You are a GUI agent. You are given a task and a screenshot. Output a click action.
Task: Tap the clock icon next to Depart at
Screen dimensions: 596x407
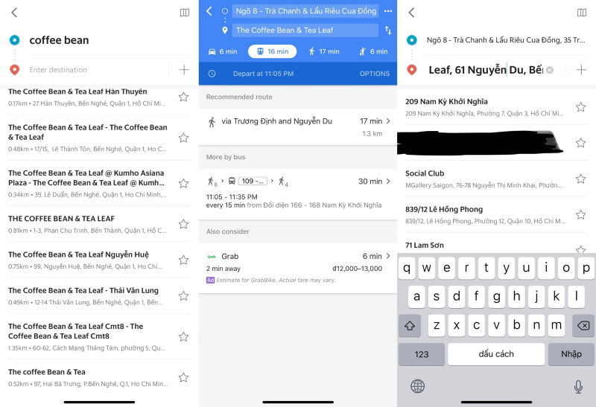212,74
